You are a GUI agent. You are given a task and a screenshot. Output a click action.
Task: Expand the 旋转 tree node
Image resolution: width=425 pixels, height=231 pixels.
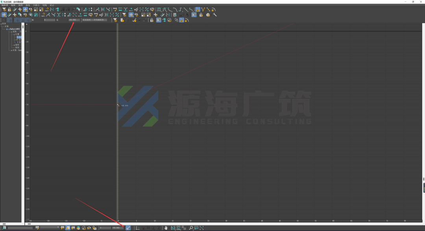[15, 45]
